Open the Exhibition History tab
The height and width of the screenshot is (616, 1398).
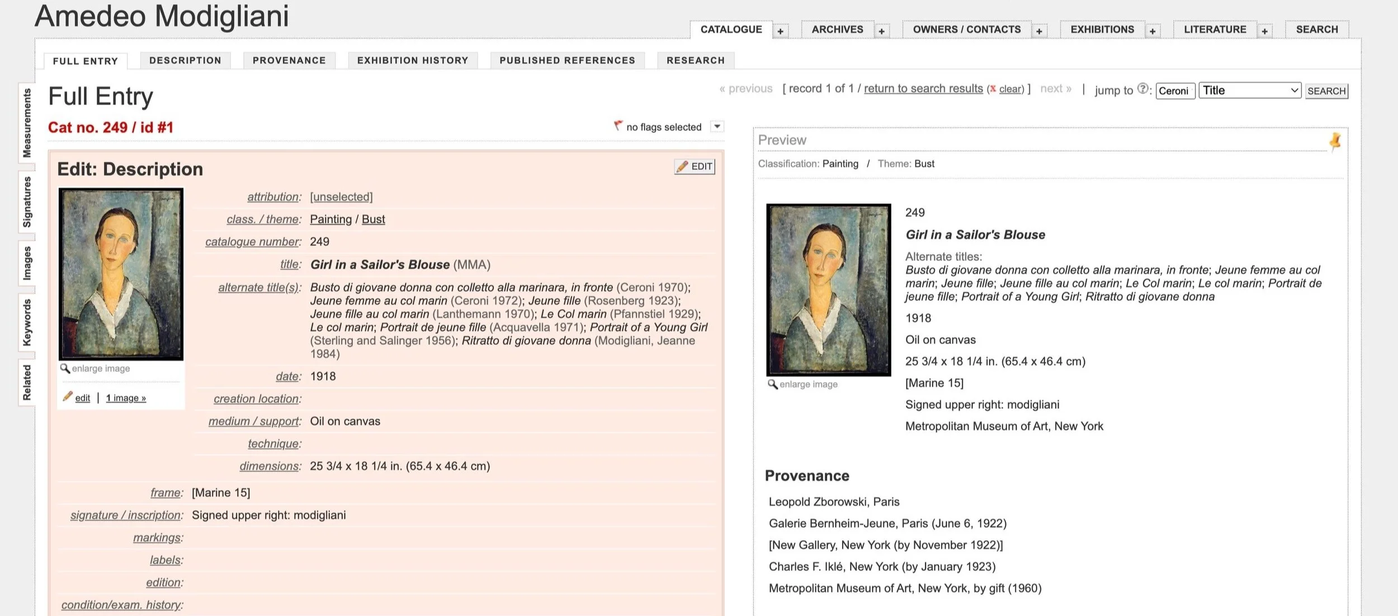[x=412, y=60]
